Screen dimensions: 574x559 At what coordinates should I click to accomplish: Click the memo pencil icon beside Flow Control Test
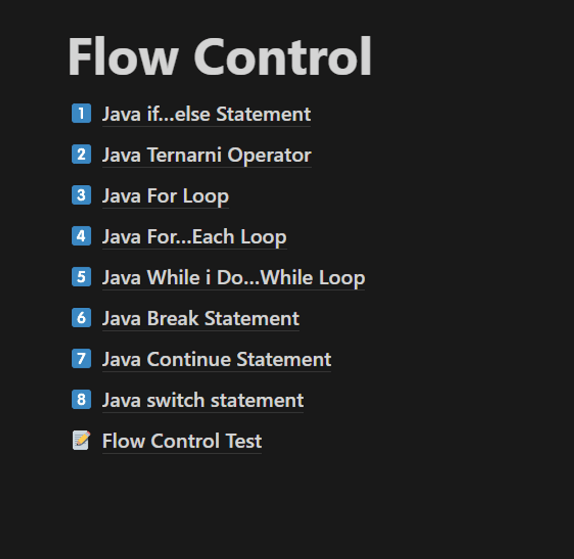[81, 440]
